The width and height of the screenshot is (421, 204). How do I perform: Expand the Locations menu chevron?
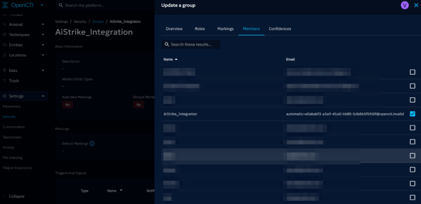43,55
